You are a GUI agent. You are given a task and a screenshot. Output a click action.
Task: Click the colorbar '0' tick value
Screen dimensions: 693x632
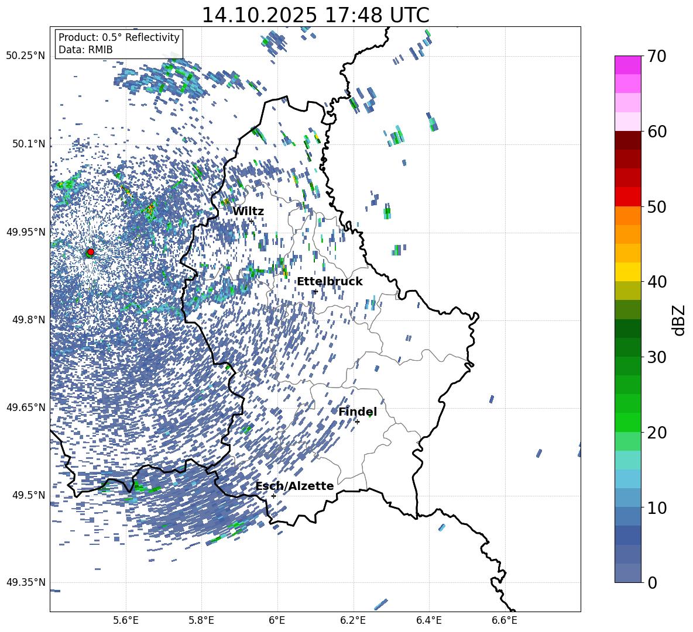coord(652,582)
